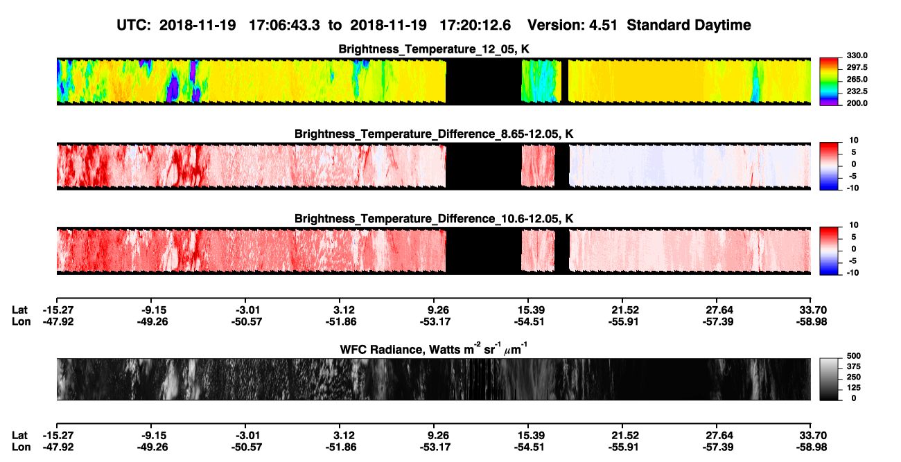
Task: Click latitude 33.70 under the WFC Radiance panel
Action: tap(814, 435)
